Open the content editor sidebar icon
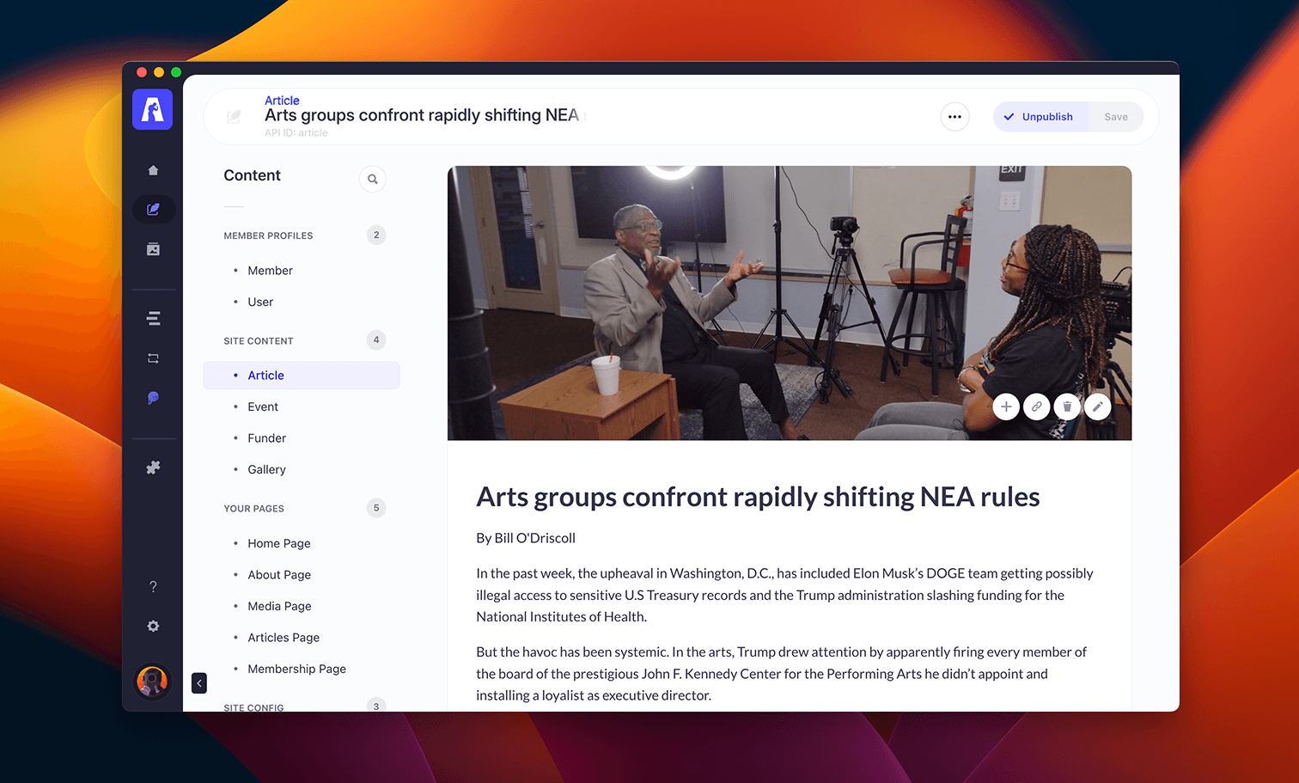 [x=153, y=210]
